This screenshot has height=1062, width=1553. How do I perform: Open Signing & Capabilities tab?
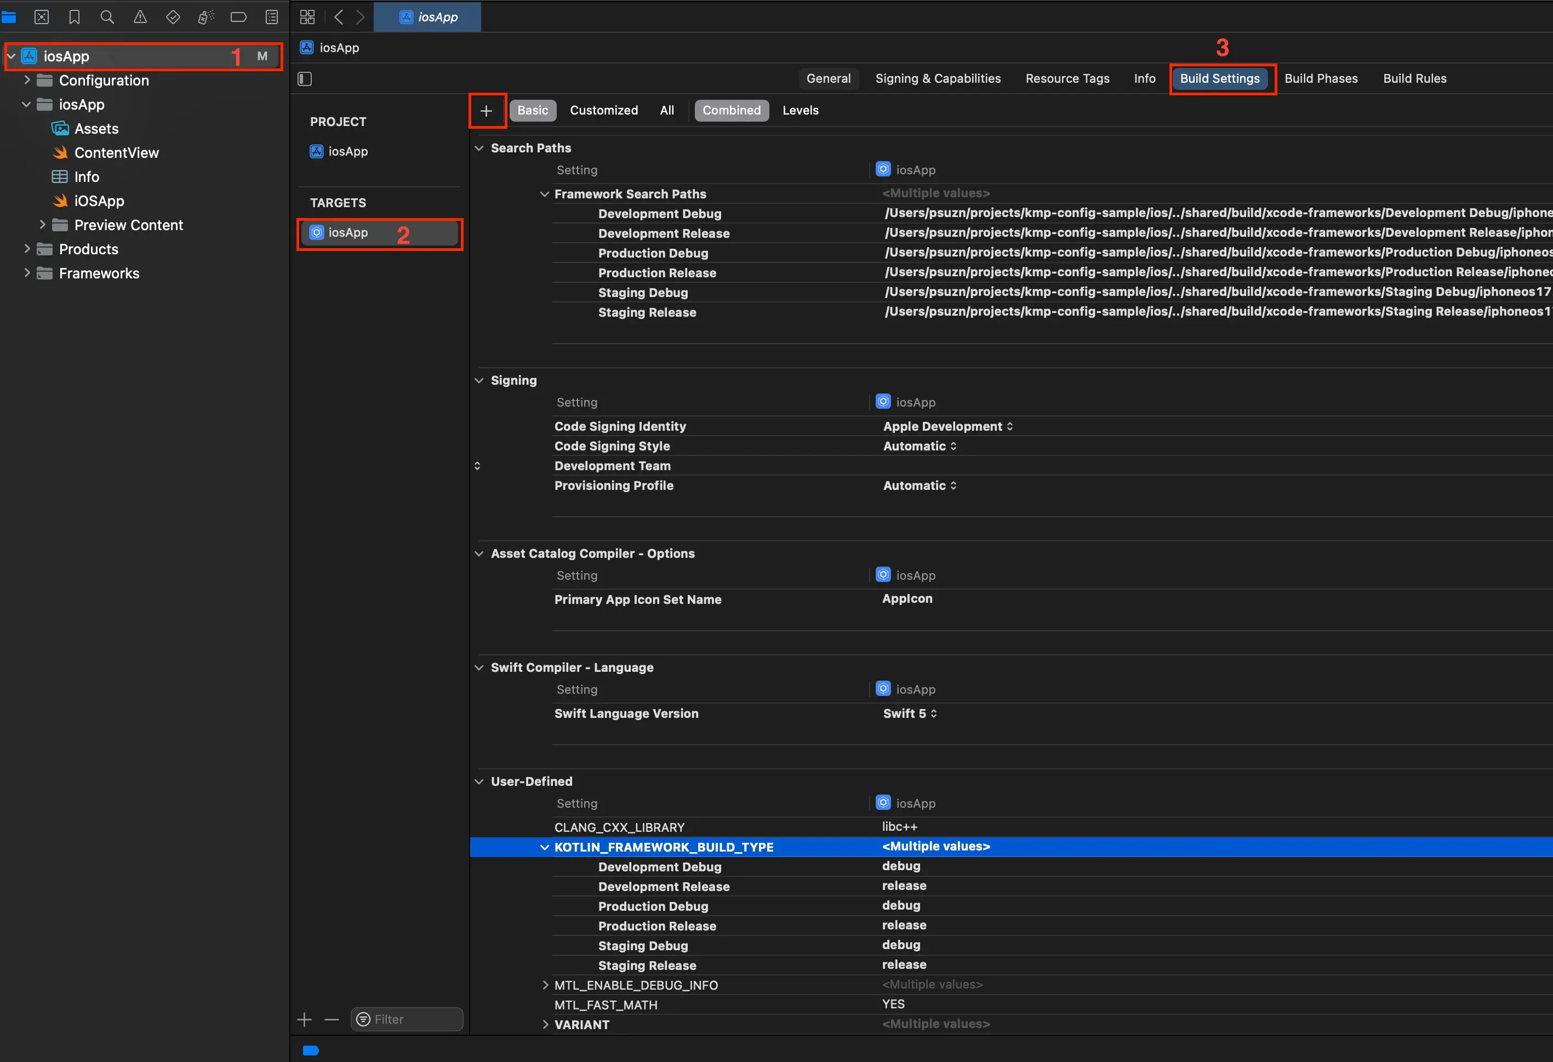[938, 78]
